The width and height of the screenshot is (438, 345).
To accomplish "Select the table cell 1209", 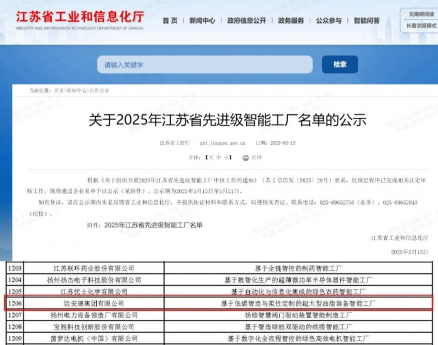I will click(15, 338).
